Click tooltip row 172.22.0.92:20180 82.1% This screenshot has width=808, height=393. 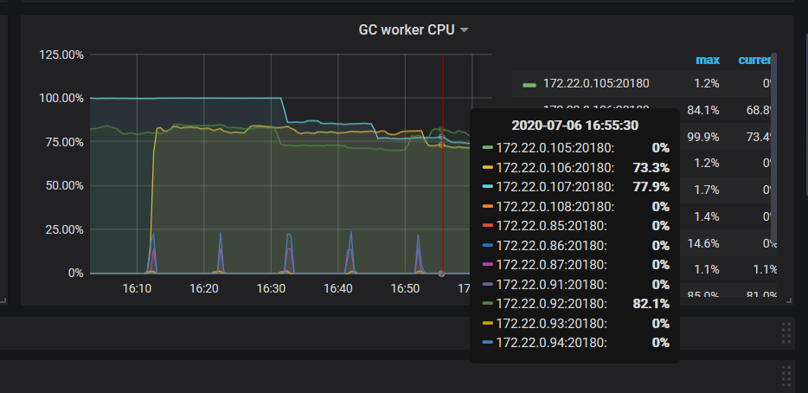575,305
